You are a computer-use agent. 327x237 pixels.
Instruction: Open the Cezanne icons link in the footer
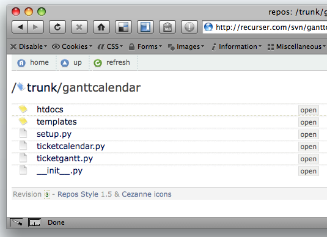[147, 194]
